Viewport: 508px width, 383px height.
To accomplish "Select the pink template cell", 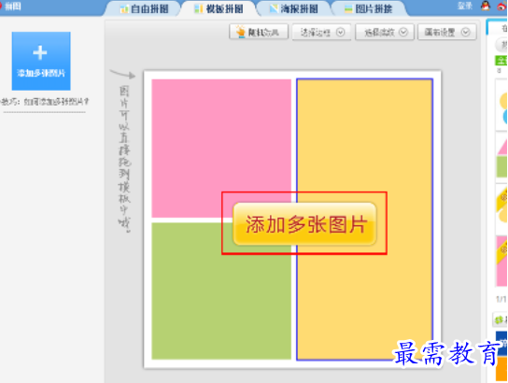I will [x=221, y=149].
